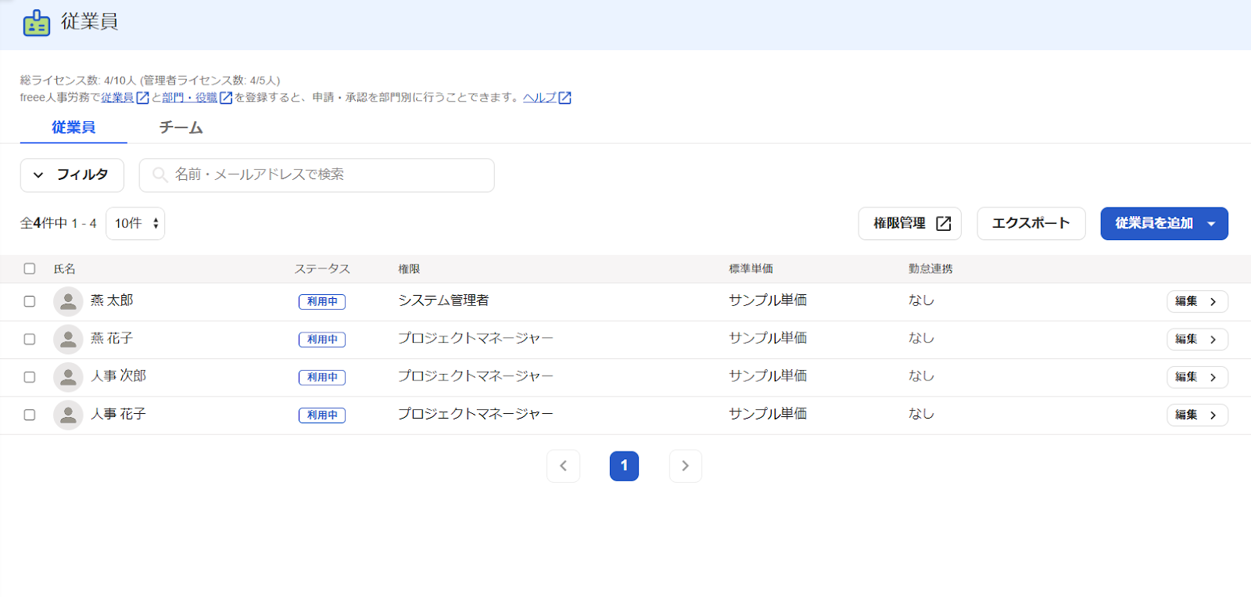1251x597 pixels.
Task: Click なし in 燕 太郎 row
Action: (921, 300)
